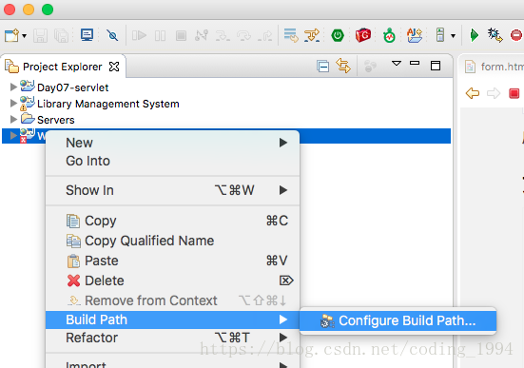Open the New submenu

(172, 143)
